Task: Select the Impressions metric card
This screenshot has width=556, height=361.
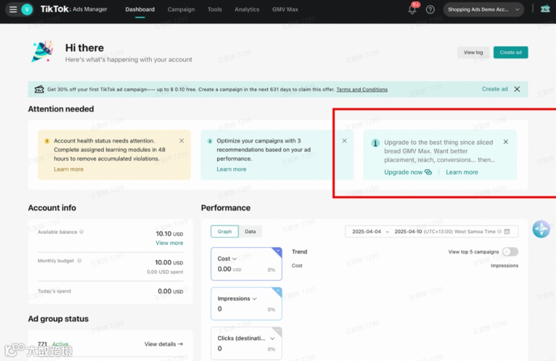Action: [x=246, y=304]
